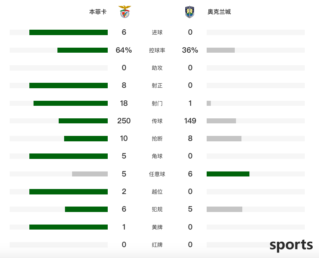Click the 角球 stat label
319x258 pixels.
(x=157, y=156)
